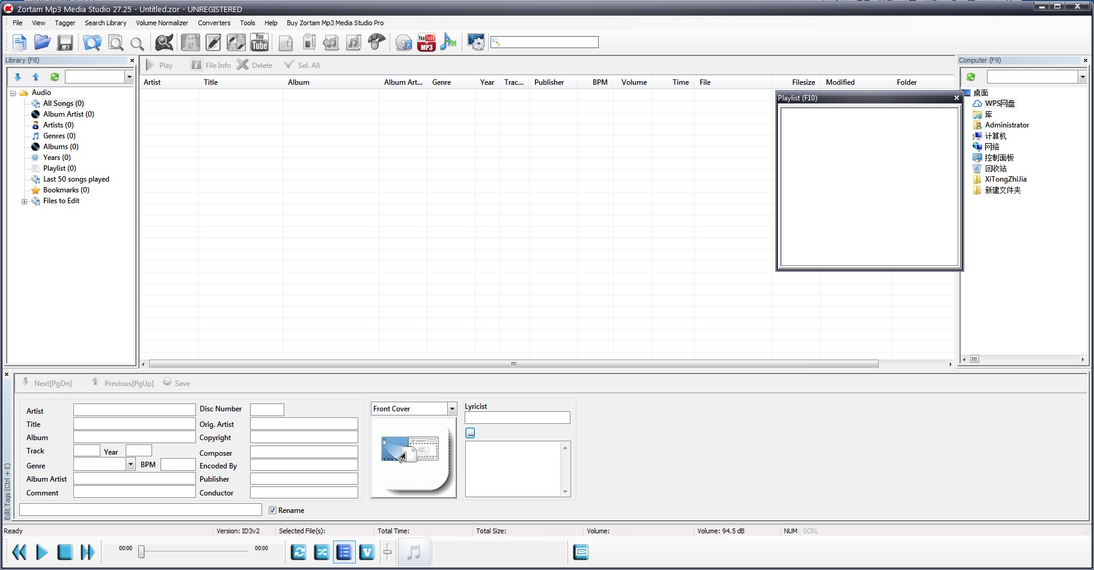The width and height of the screenshot is (1094, 570).
Task: Click the lyrics browse '...' button
Action: pyautogui.click(x=470, y=433)
